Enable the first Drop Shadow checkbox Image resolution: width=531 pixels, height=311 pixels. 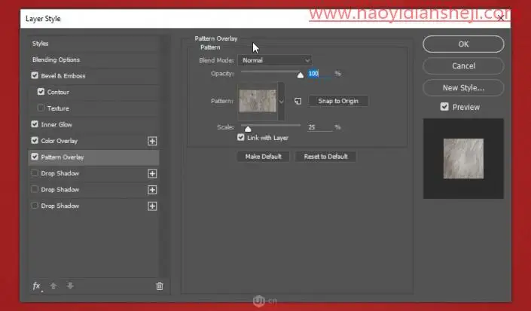tap(35, 173)
